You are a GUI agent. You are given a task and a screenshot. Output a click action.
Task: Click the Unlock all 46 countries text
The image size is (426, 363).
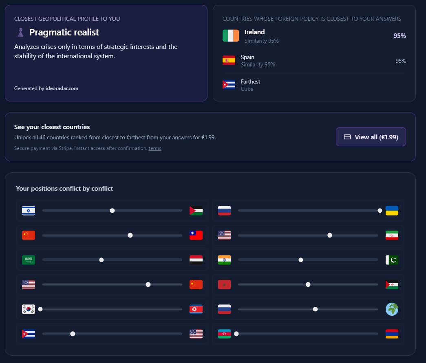coord(115,137)
